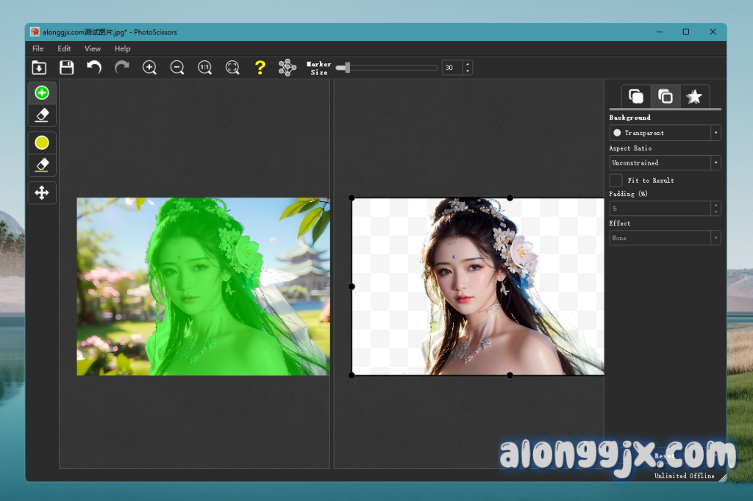Viewport: 753px width, 501px height.
Task: Select the green foreground marker tool
Action: click(42, 93)
